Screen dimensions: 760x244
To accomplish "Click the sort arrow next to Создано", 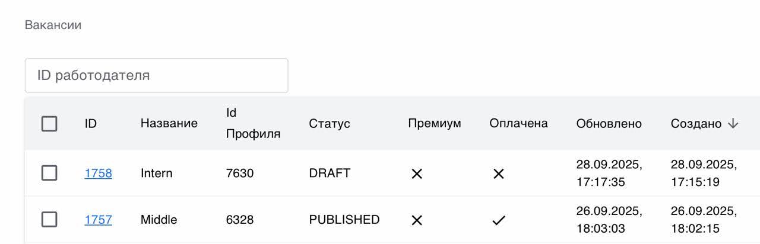I will coord(733,123).
